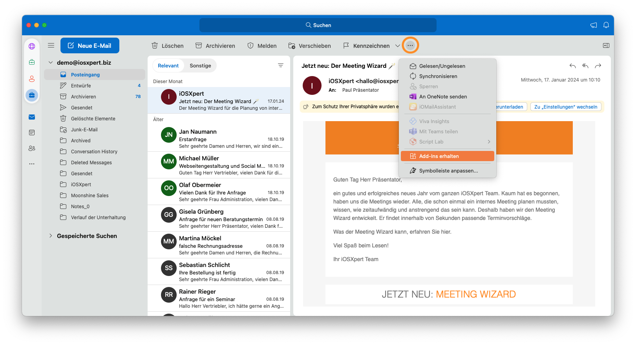This screenshot has height=345, width=636.
Task: Open Sebastian Schlicht Bestellung email
Action: pos(219,272)
